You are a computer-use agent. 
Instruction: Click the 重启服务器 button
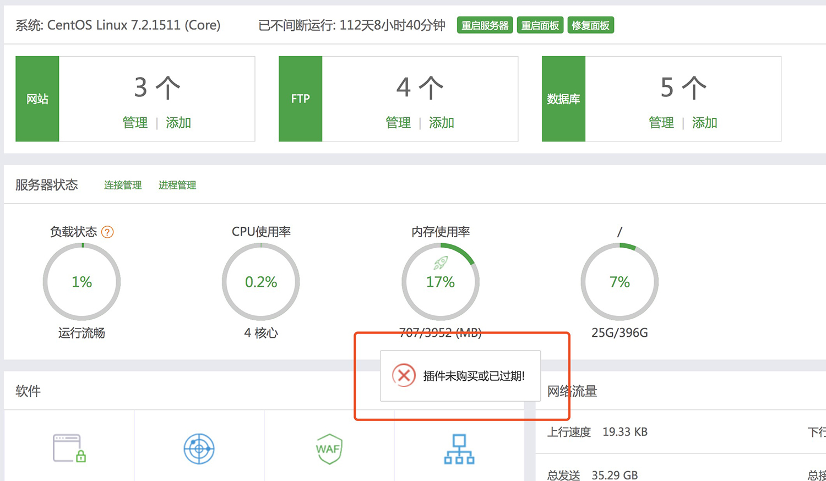pos(485,25)
